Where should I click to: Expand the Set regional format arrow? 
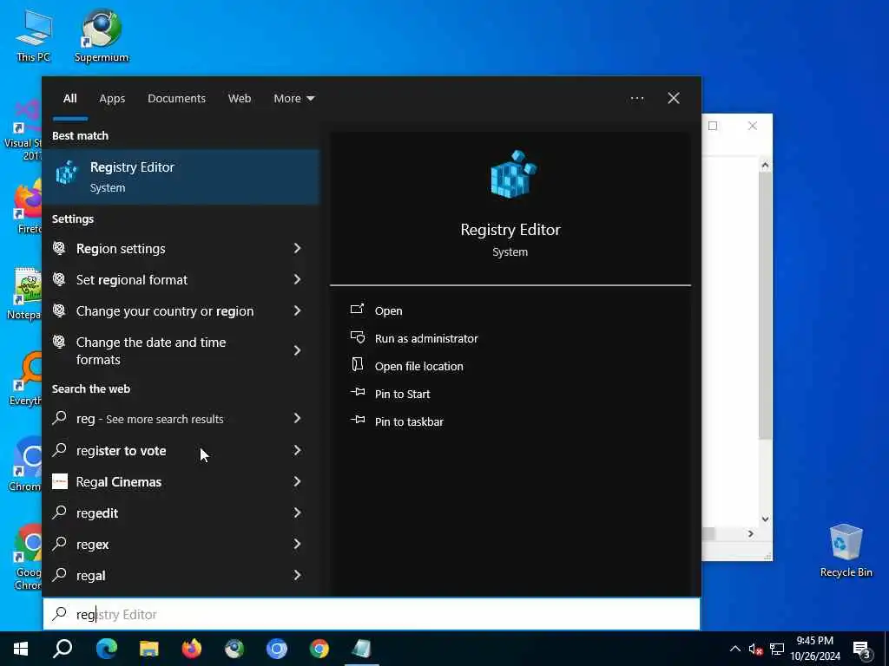(x=297, y=279)
